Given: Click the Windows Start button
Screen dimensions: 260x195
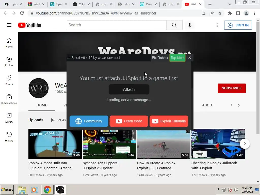Looking at the screenshot, I should pyautogui.click(x=7, y=189).
